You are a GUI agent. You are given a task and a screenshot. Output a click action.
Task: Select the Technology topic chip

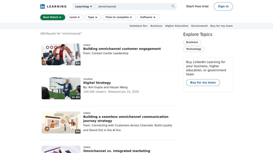(194, 49)
